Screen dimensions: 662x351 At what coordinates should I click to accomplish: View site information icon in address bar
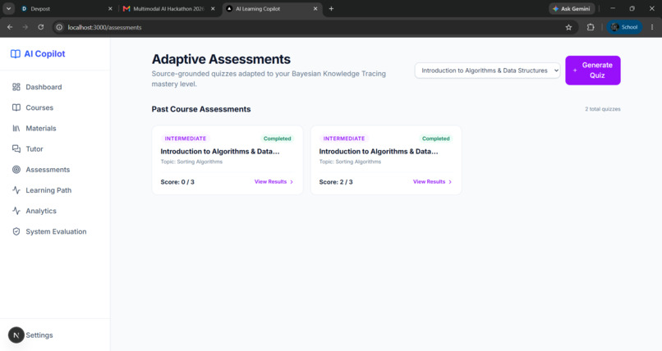pos(59,27)
